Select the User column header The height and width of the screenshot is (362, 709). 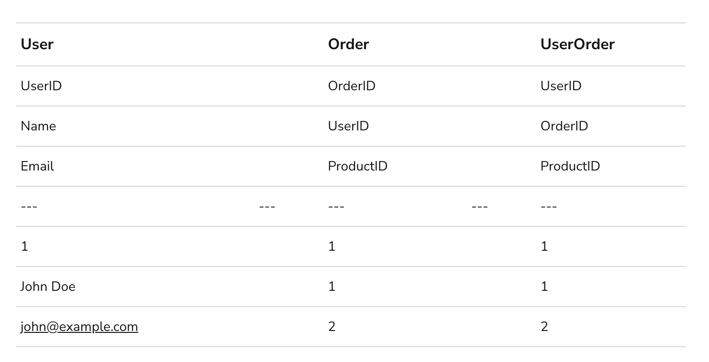pos(37,44)
